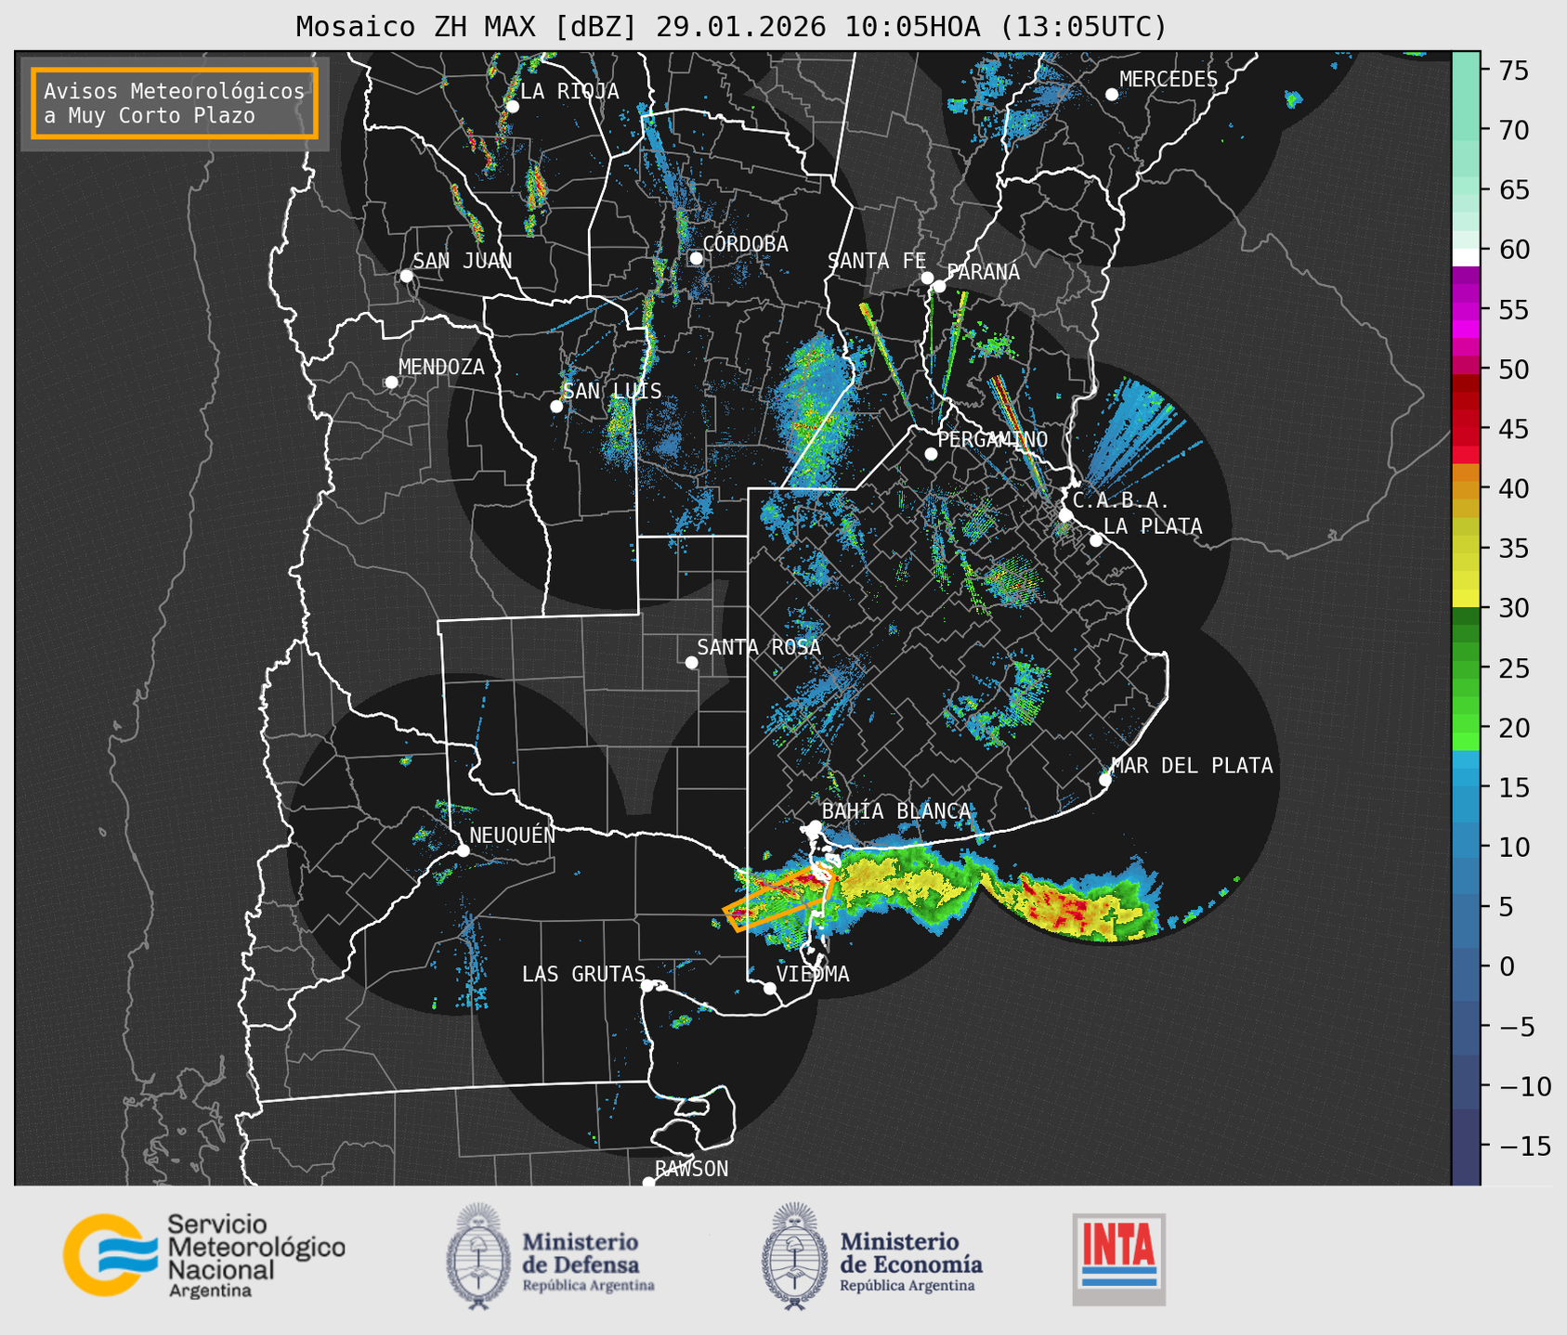This screenshot has height=1335, width=1567.
Task: Click the Mosaico ZH MAX title text
Action: click(x=731, y=27)
